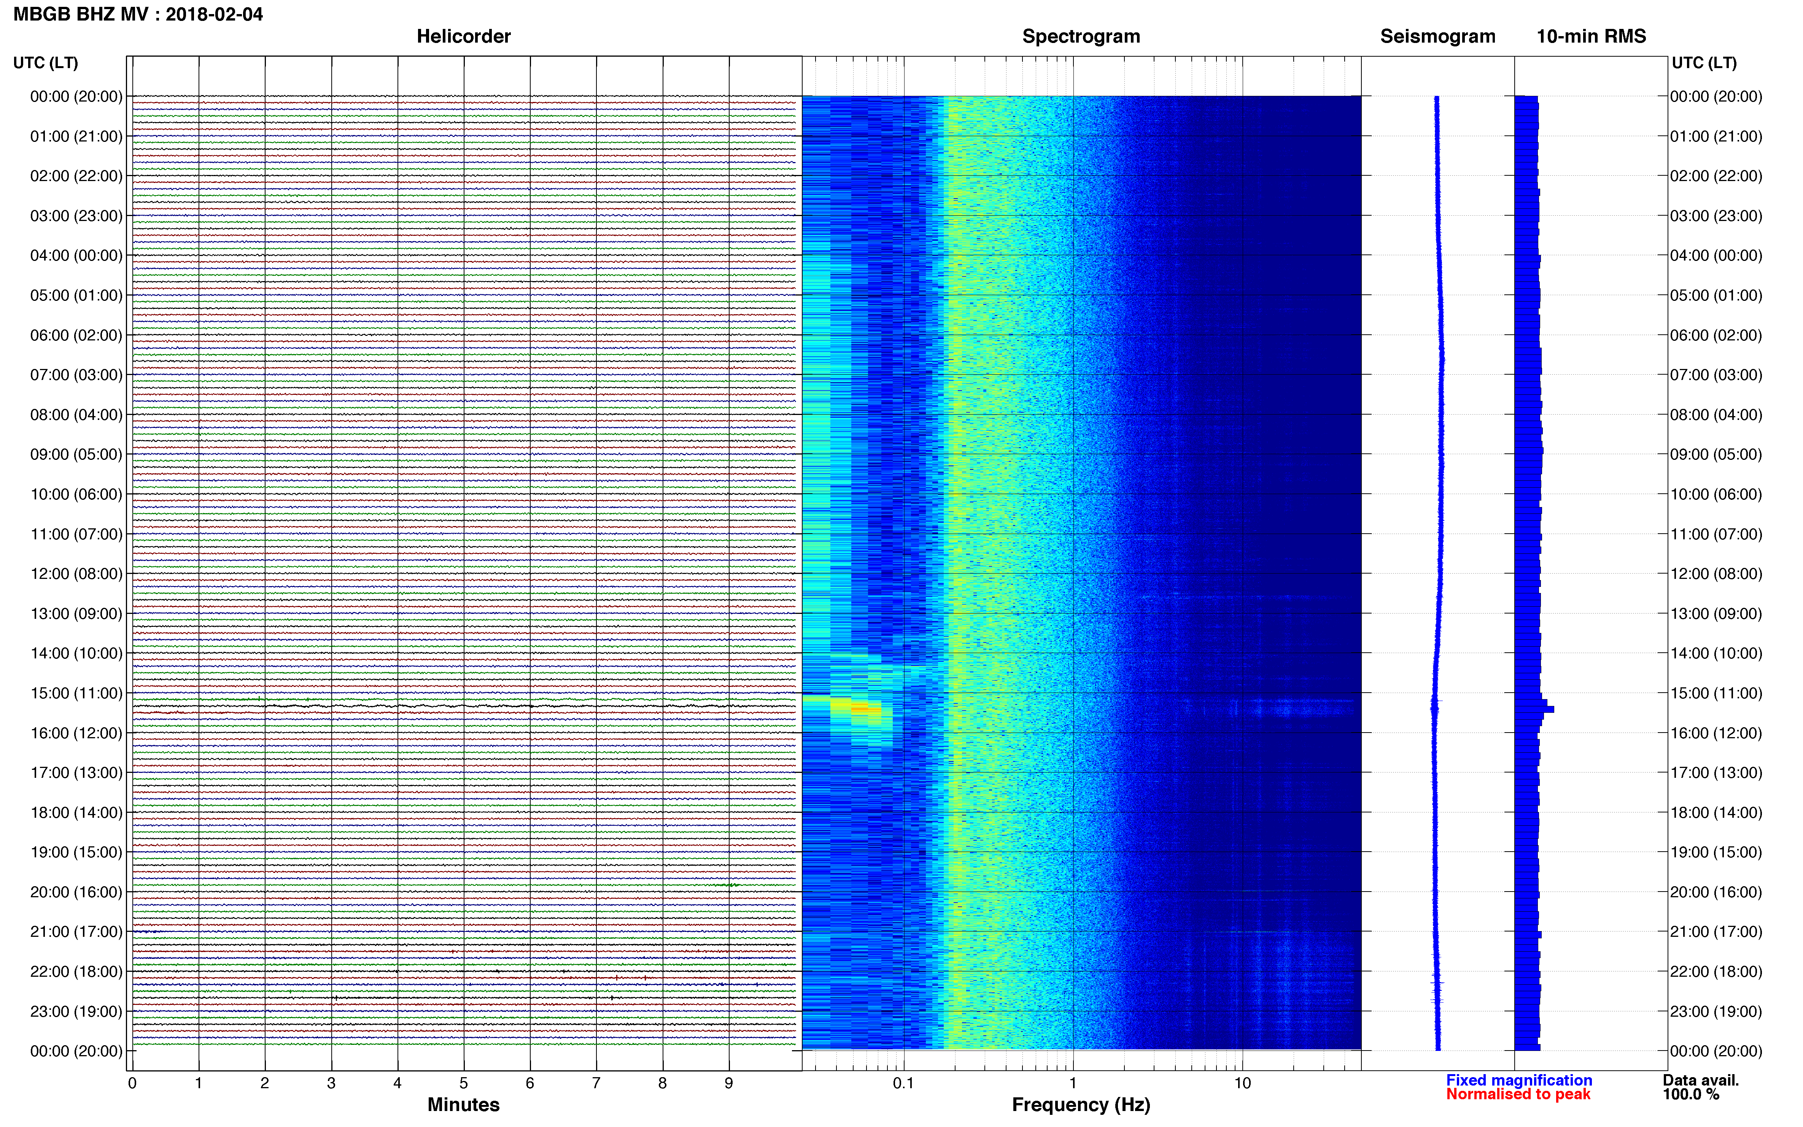The image size is (1803, 1127).
Task: Click the left 'UTC (LT)' axis label
Action: [x=46, y=63]
